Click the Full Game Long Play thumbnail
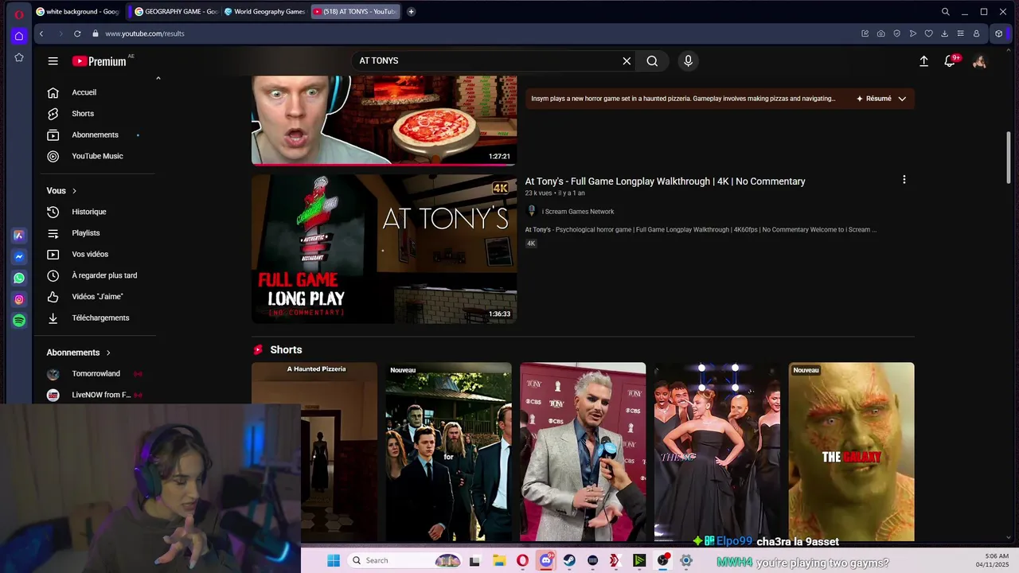Screen dimensions: 1019x573 click(384, 249)
